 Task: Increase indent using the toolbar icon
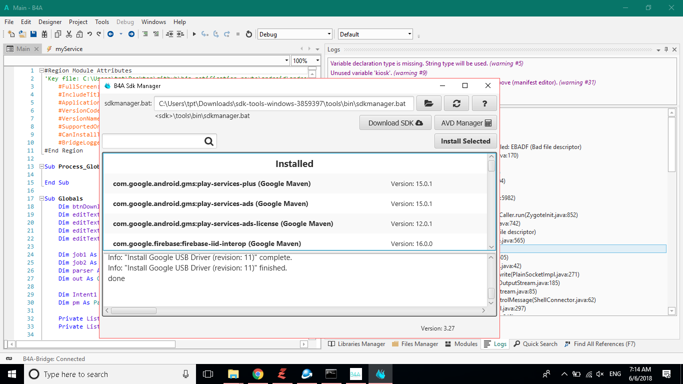pos(180,34)
